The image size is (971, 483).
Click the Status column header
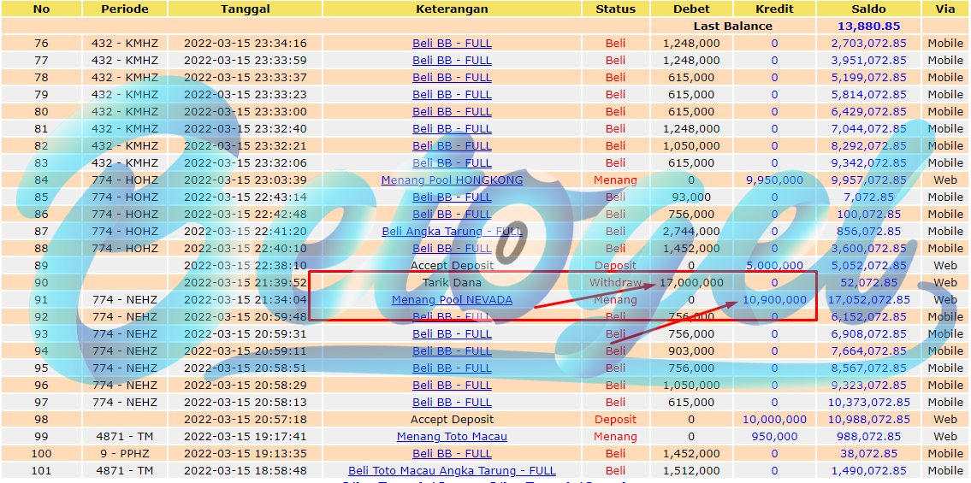tap(616, 9)
